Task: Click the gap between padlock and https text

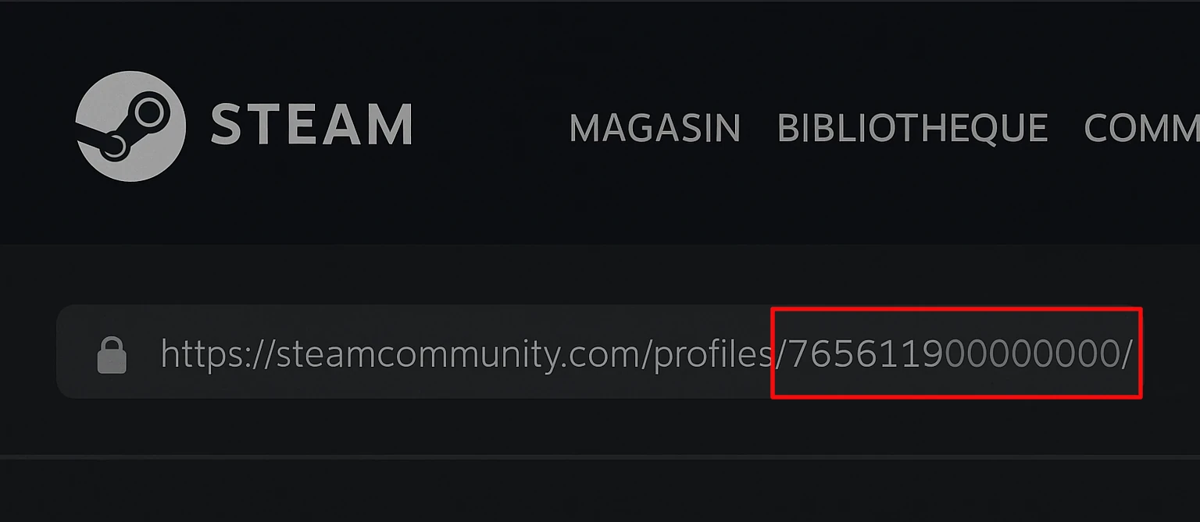Action: pyautogui.click(x=144, y=355)
